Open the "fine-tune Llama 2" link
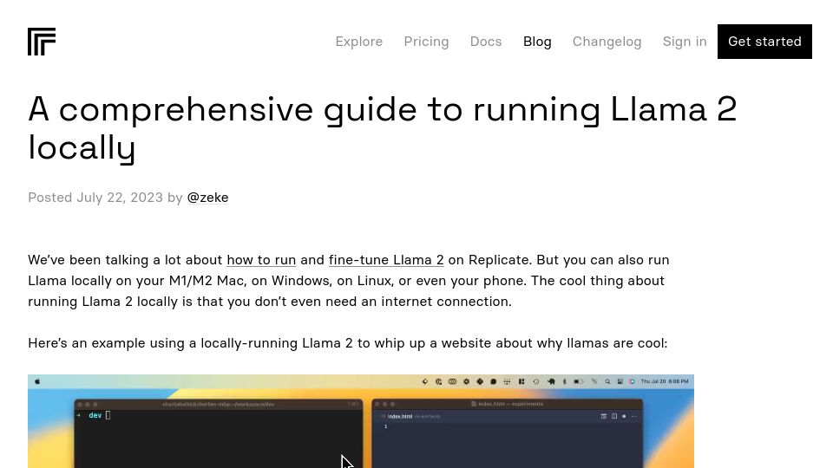The image size is (833, 468). (x=386, y=260)
